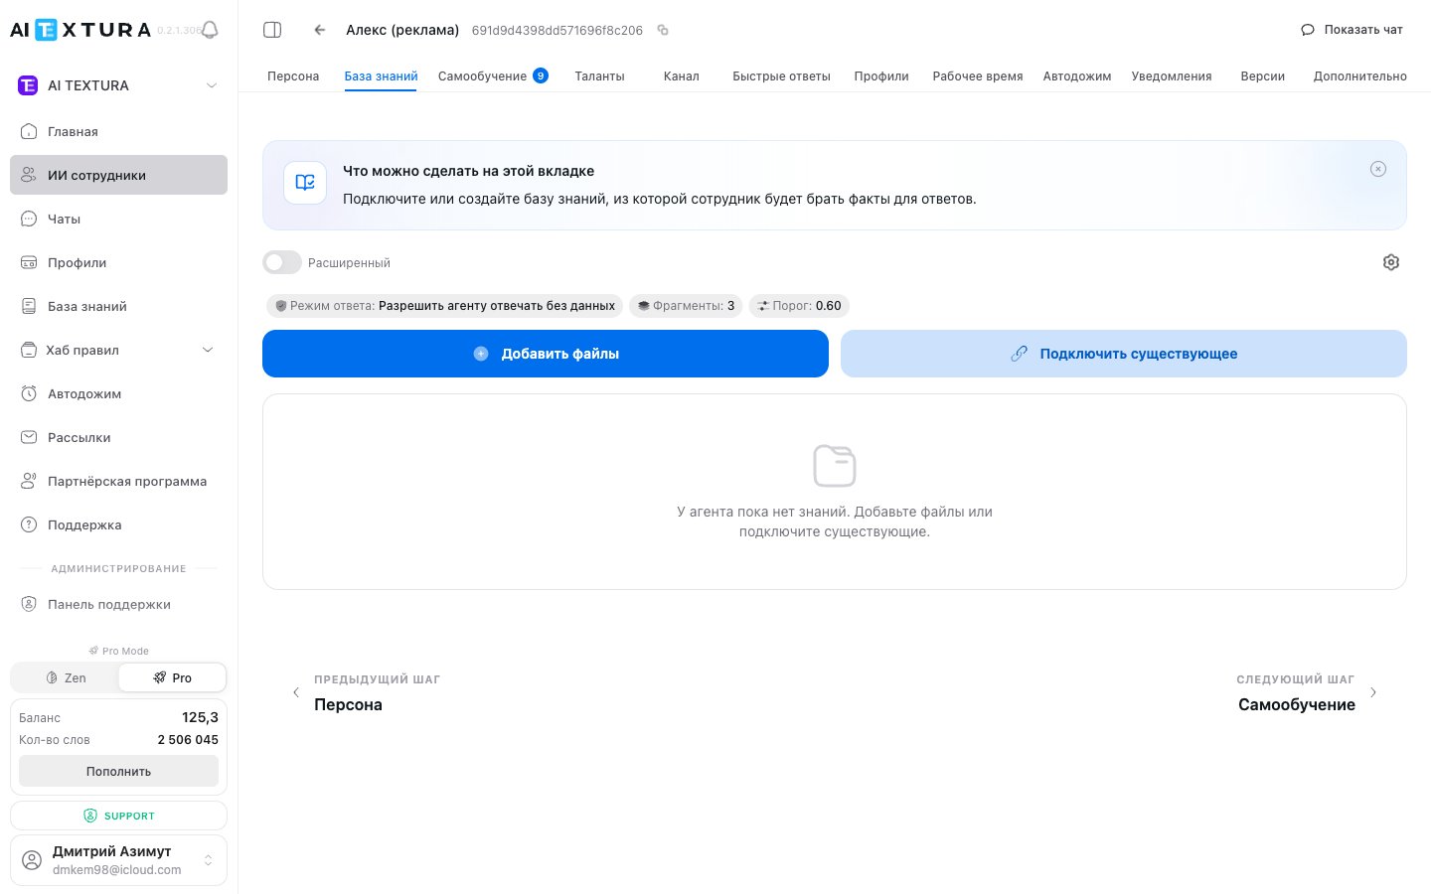Click the Автодожим clock icon in sidebar
Viewport: 1431px width, 894px height.
click(x=29, y=393)
